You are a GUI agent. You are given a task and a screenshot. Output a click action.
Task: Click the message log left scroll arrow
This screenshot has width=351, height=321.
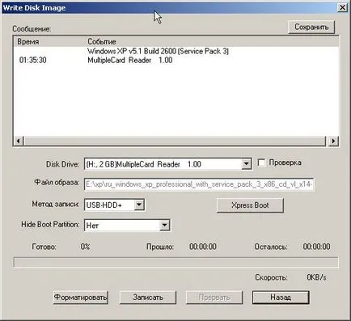(x=19, y=141)
